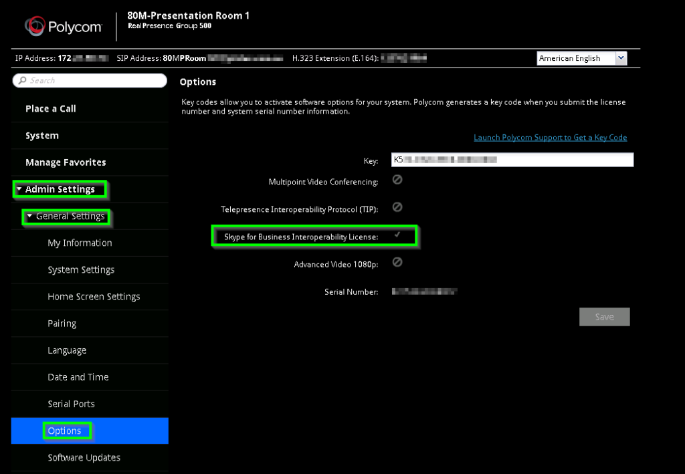Open the Launch Polycom Support key code link

coord(551,137)
